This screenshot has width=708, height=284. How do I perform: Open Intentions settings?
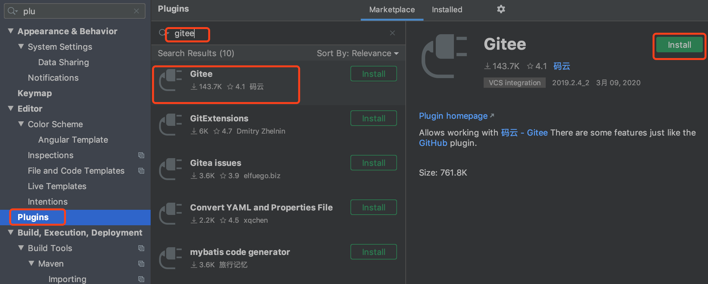(x=48, y=202)
